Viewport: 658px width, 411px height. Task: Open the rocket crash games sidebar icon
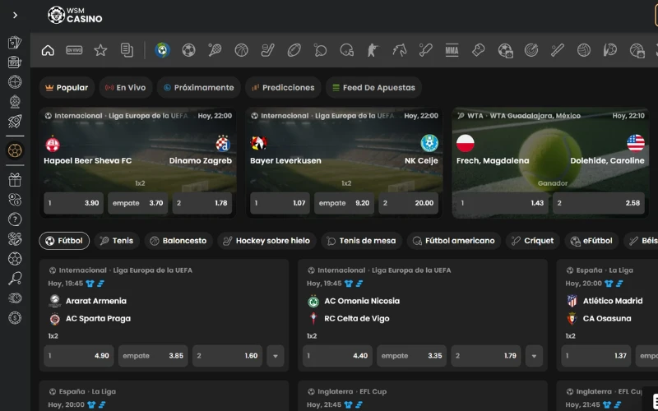(x=15, y=121)
